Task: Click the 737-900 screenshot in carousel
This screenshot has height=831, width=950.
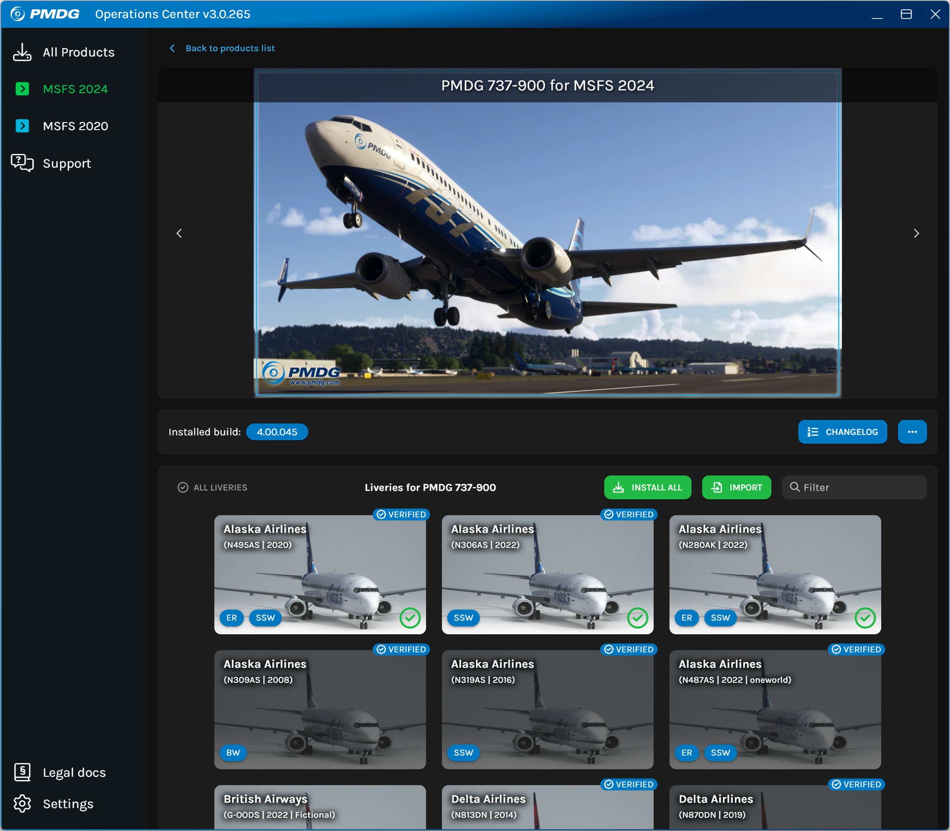Action: (x=548, y=233)
